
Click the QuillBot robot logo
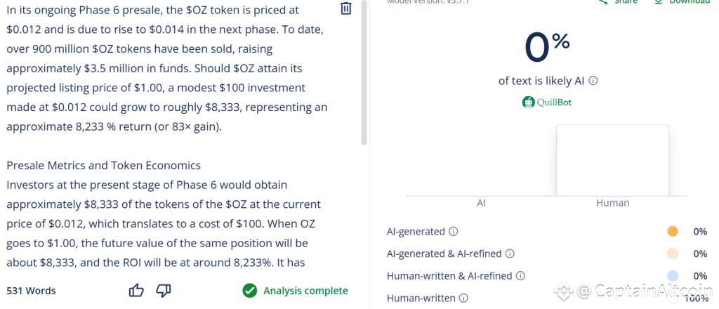tap(529, 103)
